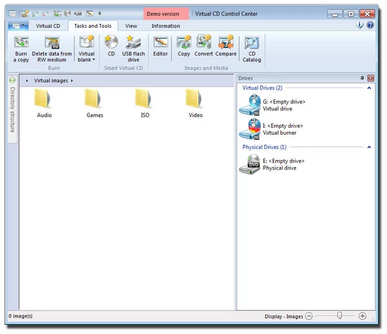Click the Burn a copy icon
This screenshot has height=334, width=387.
21,49
